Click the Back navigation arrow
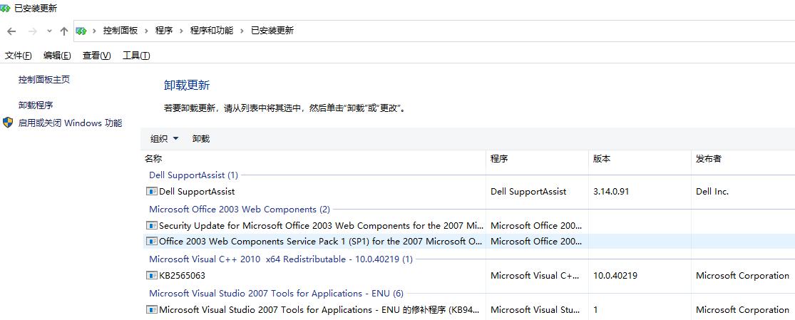 coord(11,31)
